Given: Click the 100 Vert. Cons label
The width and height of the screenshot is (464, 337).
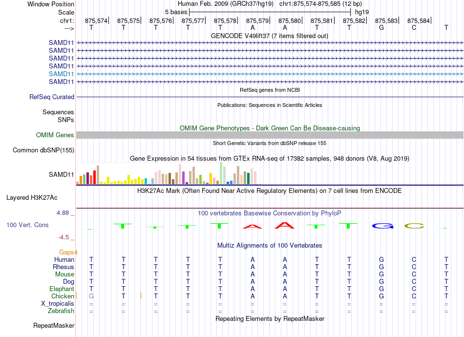Looking at the screenshot, I should click(x=27, y=225).
